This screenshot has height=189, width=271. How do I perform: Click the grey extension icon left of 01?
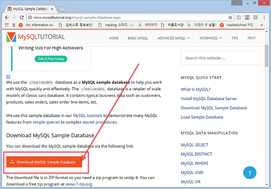(x=239, y=17)
